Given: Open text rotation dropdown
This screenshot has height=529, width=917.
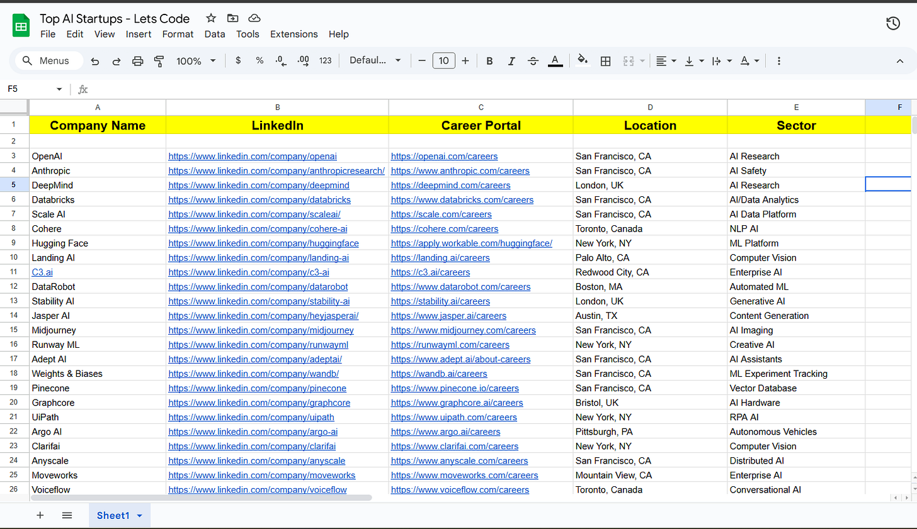Looking at the screenshot, I should coord(749,61).
